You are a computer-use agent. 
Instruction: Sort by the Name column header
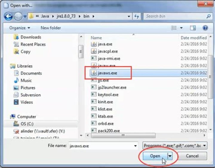click(96, 38)
